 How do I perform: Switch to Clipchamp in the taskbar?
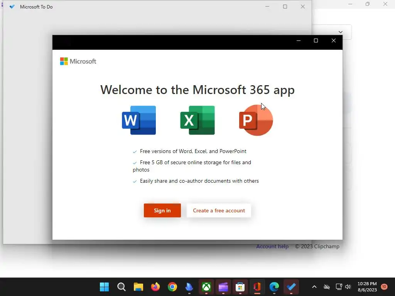point(223,287)
